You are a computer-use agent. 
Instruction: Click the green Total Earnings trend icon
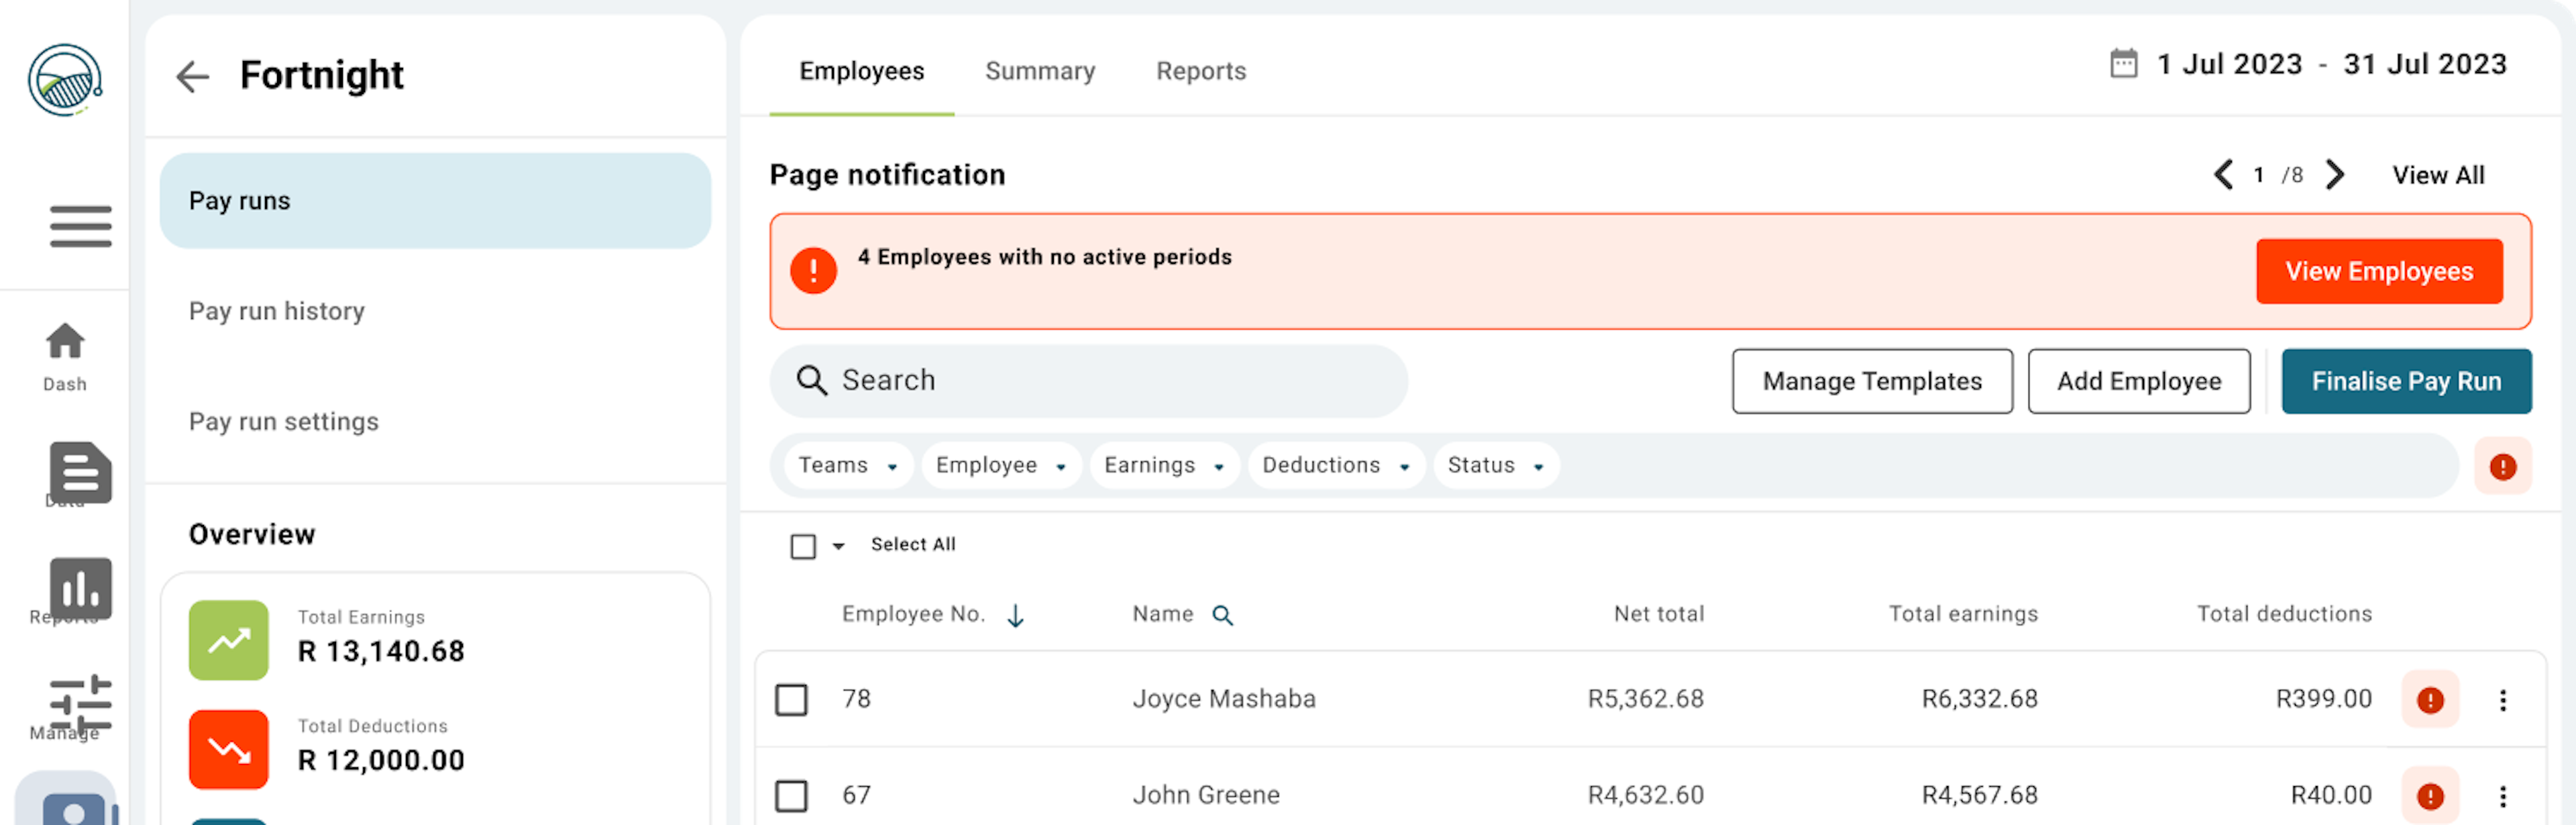(229, 641)
